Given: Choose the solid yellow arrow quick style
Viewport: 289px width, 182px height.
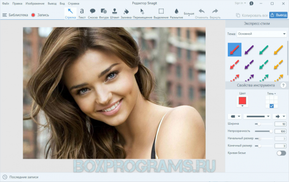Looking at the screenshot, I should click(278, 50).
